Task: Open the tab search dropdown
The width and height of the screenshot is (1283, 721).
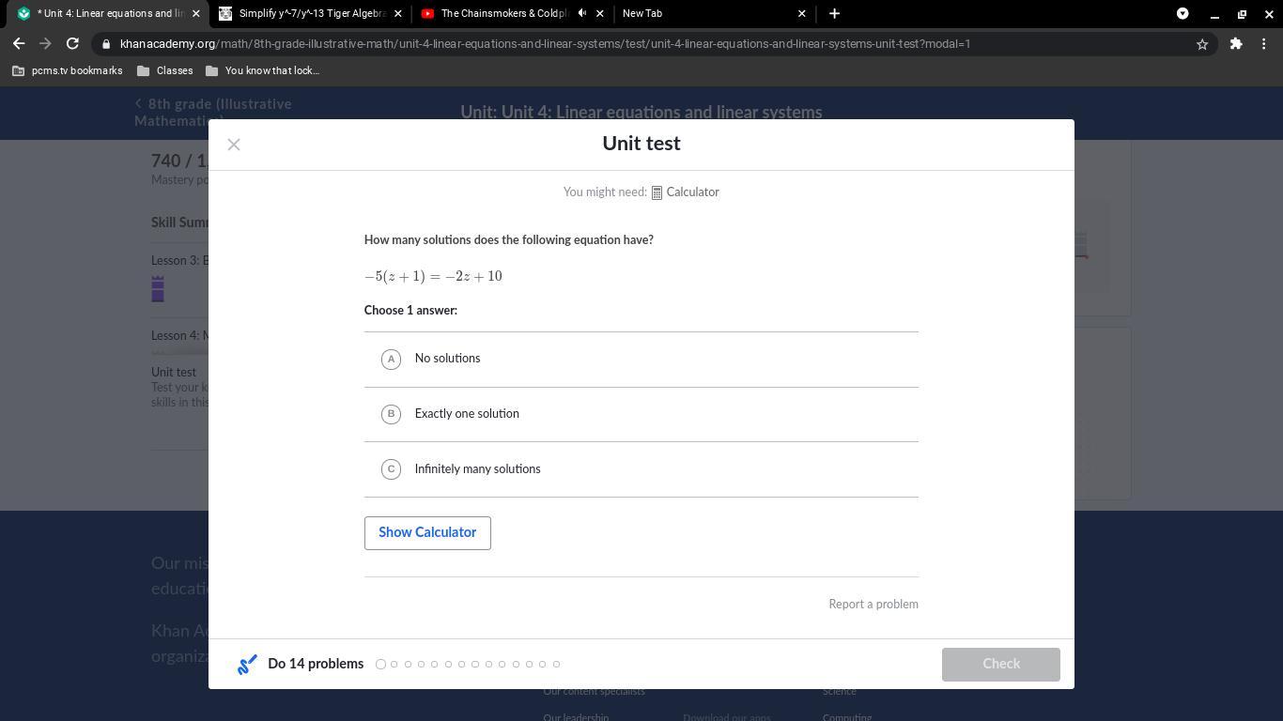Action: click(1183, 13)
